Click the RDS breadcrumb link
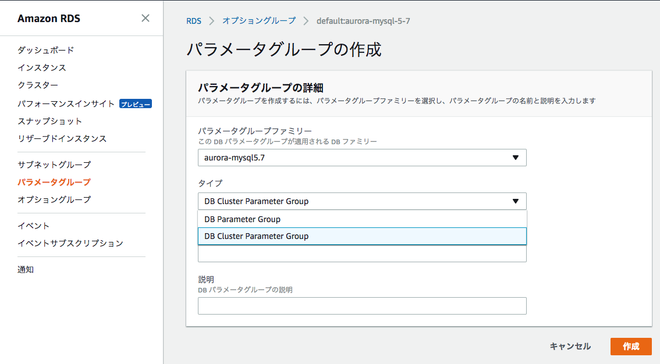660x364 pixels. click(194, 21)
